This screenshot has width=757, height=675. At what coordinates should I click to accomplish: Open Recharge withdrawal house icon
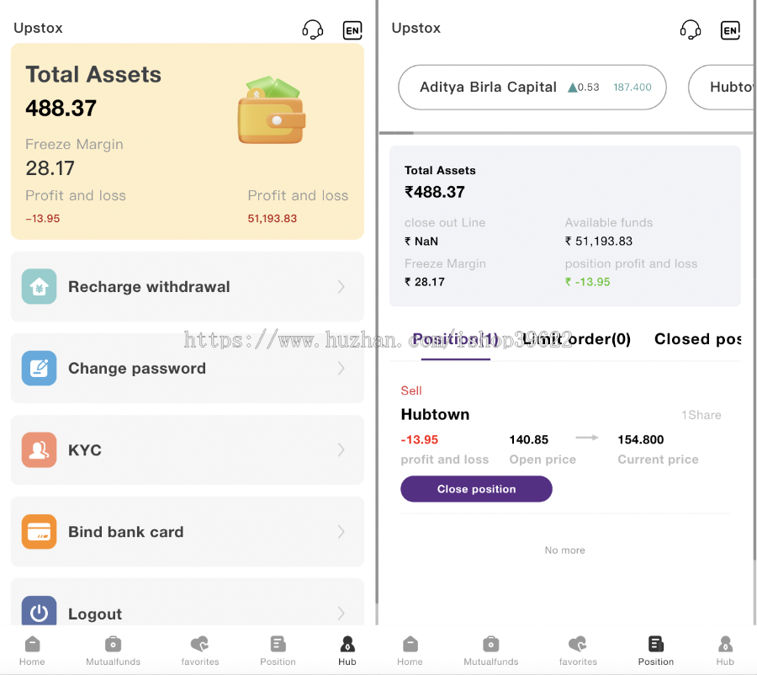(39, 286)
